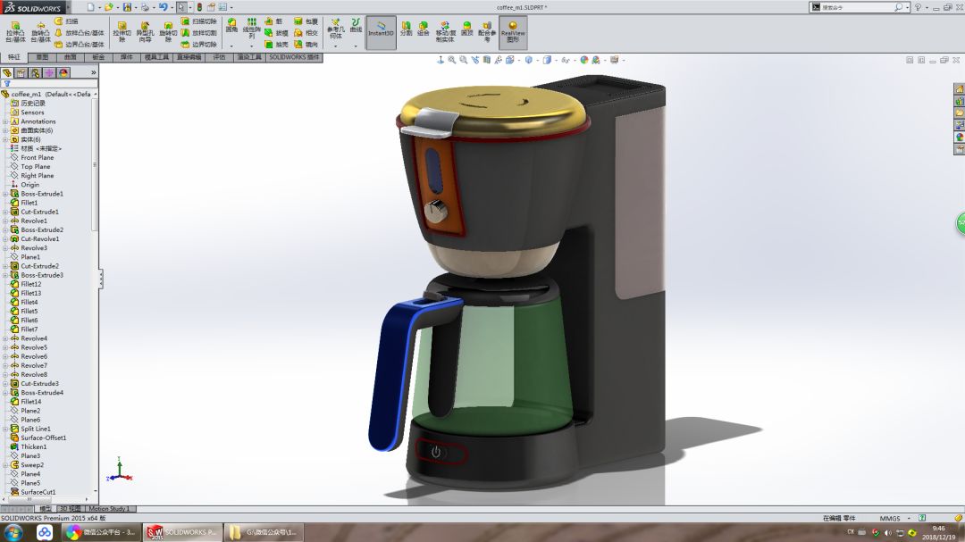Select Top Plane in the feature tree
The height and width of the screenshot is (542, 965).
36,167
